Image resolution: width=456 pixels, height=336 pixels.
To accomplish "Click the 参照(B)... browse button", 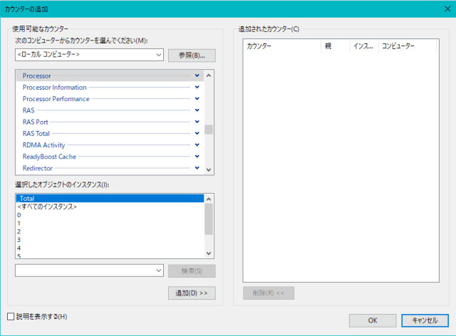I will click(x=192, y=55).
